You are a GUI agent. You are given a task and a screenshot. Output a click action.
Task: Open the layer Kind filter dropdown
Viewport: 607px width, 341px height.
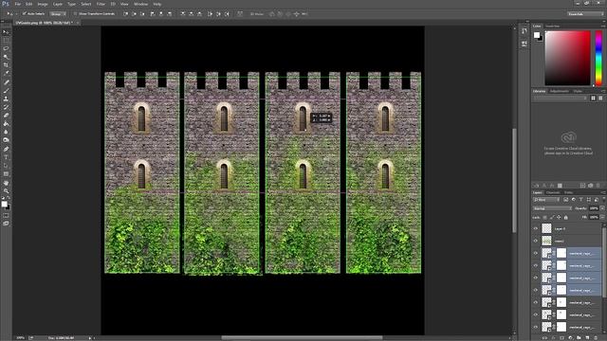pos(546,200)
